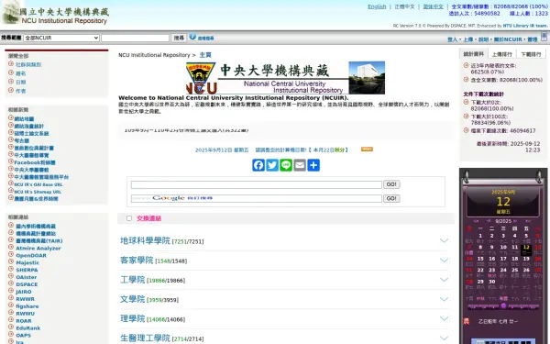This screenshot has width=550, height=344.
Task: Click the blue info icon beside the search button
Action: point(192,37)
